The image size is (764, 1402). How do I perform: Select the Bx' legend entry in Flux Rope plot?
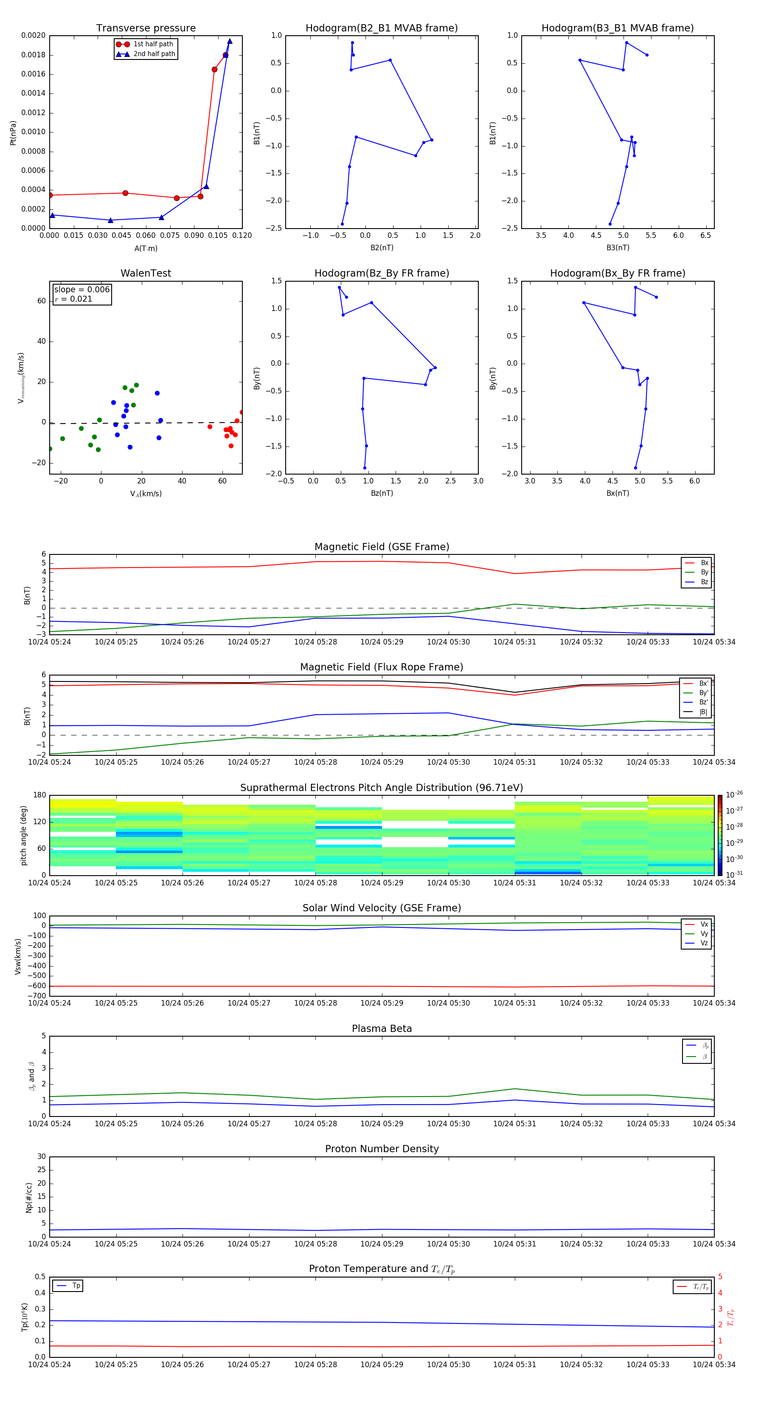coord(696,684)
